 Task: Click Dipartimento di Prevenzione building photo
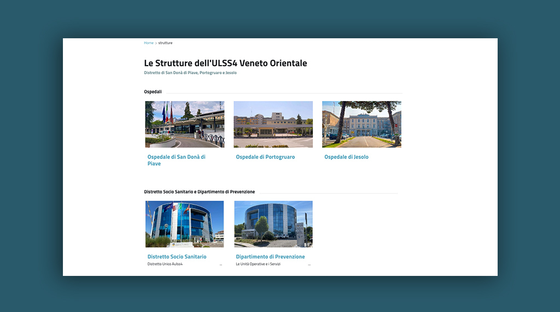[273, 224]
